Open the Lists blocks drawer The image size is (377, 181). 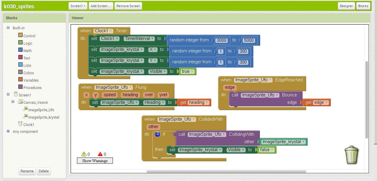27,65
